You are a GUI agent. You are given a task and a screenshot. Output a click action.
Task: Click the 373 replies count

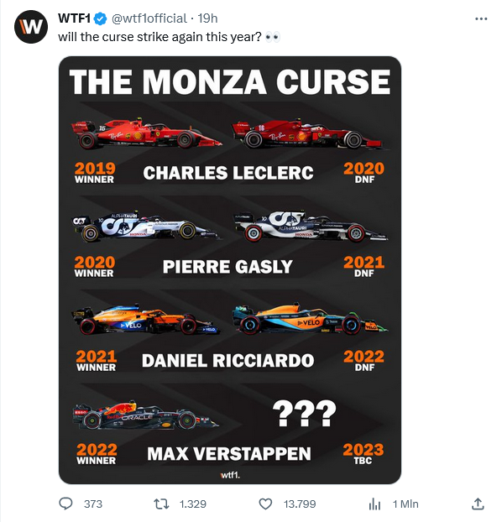[x=93, y=504]
